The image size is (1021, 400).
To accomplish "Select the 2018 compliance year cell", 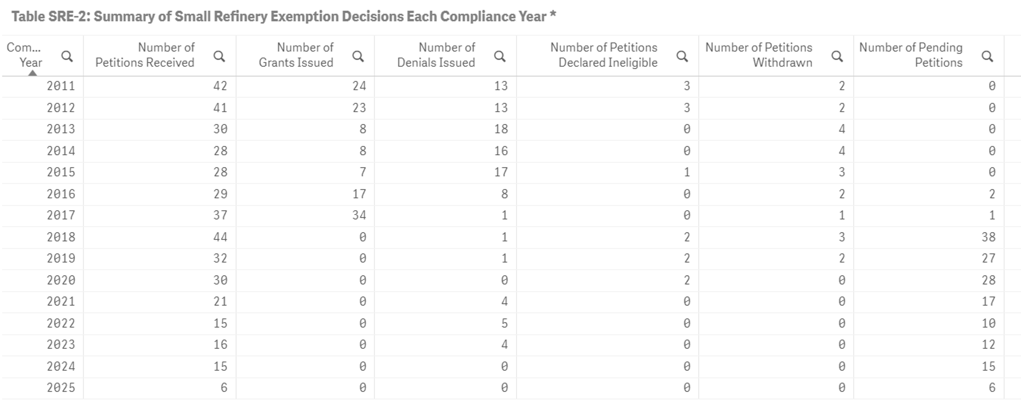I will click(x=61, y=237).
